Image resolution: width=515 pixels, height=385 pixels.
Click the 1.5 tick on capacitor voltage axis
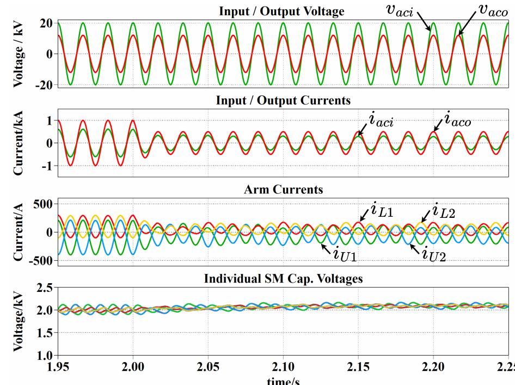(x=44, y=333)
